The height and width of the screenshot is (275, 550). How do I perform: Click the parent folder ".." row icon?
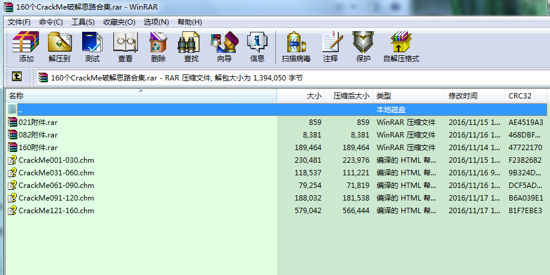12,109
